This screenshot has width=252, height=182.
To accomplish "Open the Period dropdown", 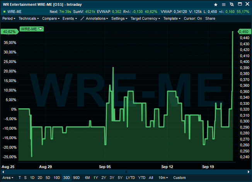I will tap(9, 19).
